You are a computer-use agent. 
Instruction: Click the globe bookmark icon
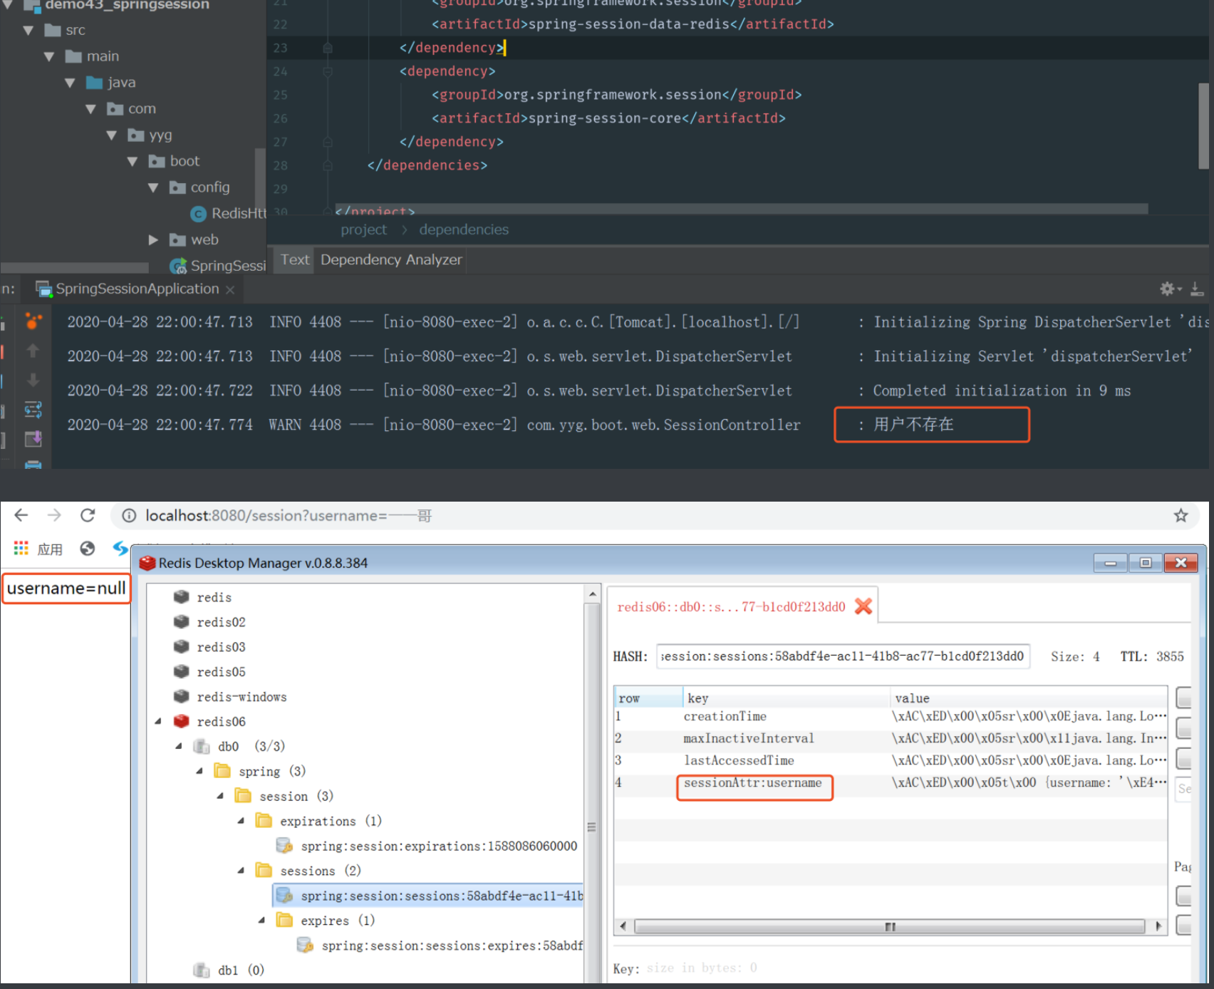[88, 549]
